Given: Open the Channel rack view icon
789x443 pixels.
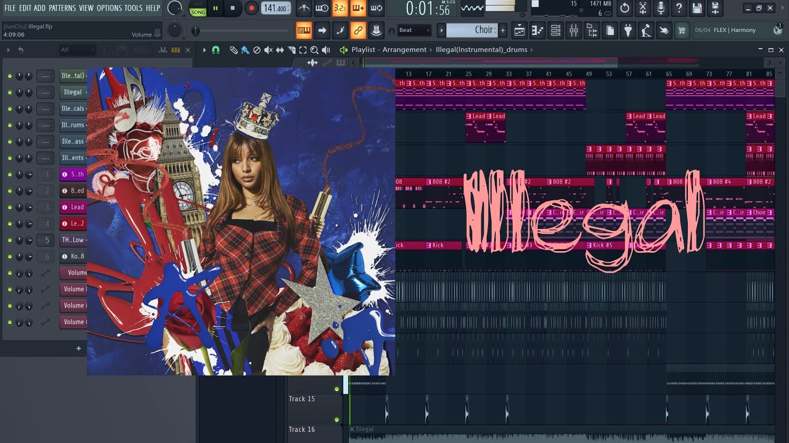Looking at the screenshot, I should tap(555, 30).
